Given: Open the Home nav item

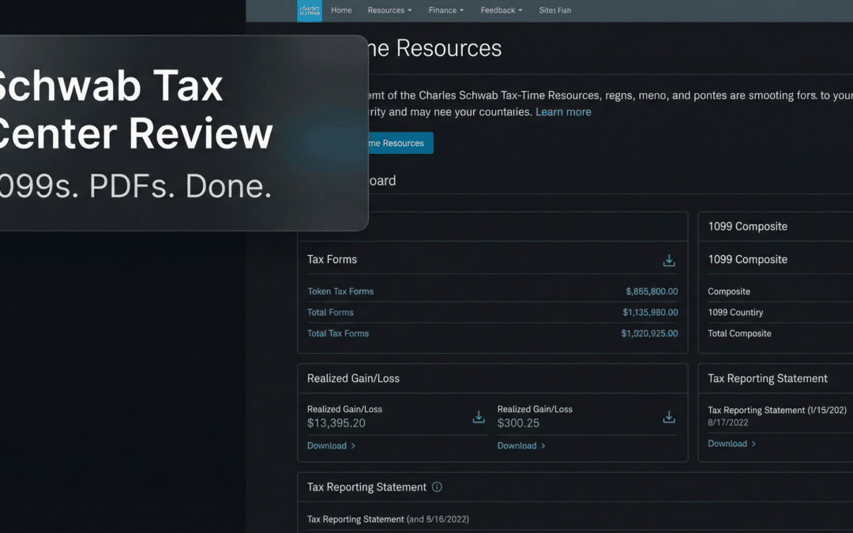Looking at the screenshot, I should (x=341, y=10).
